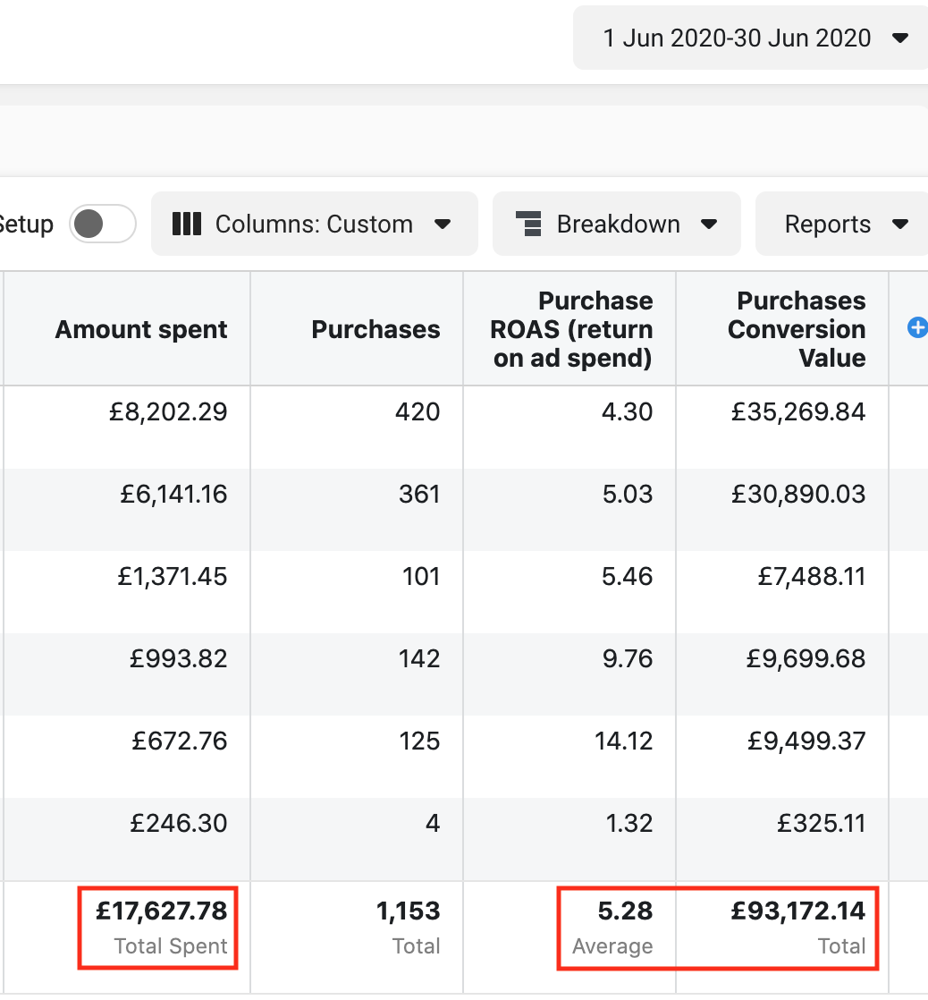
Task: Select the 14.12 ROAS value cell
Action: pos(624,742)
